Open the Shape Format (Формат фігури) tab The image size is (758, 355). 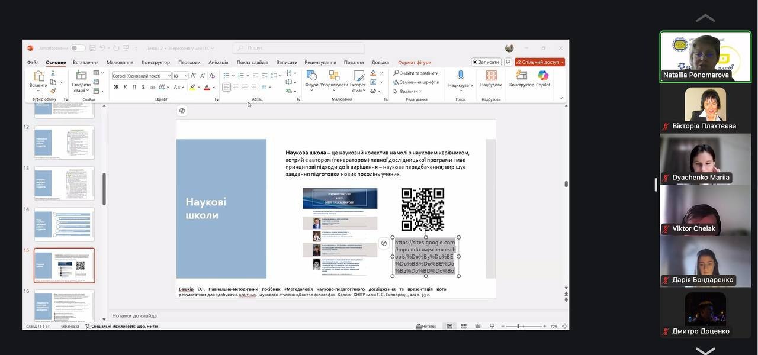coord(415,62)
